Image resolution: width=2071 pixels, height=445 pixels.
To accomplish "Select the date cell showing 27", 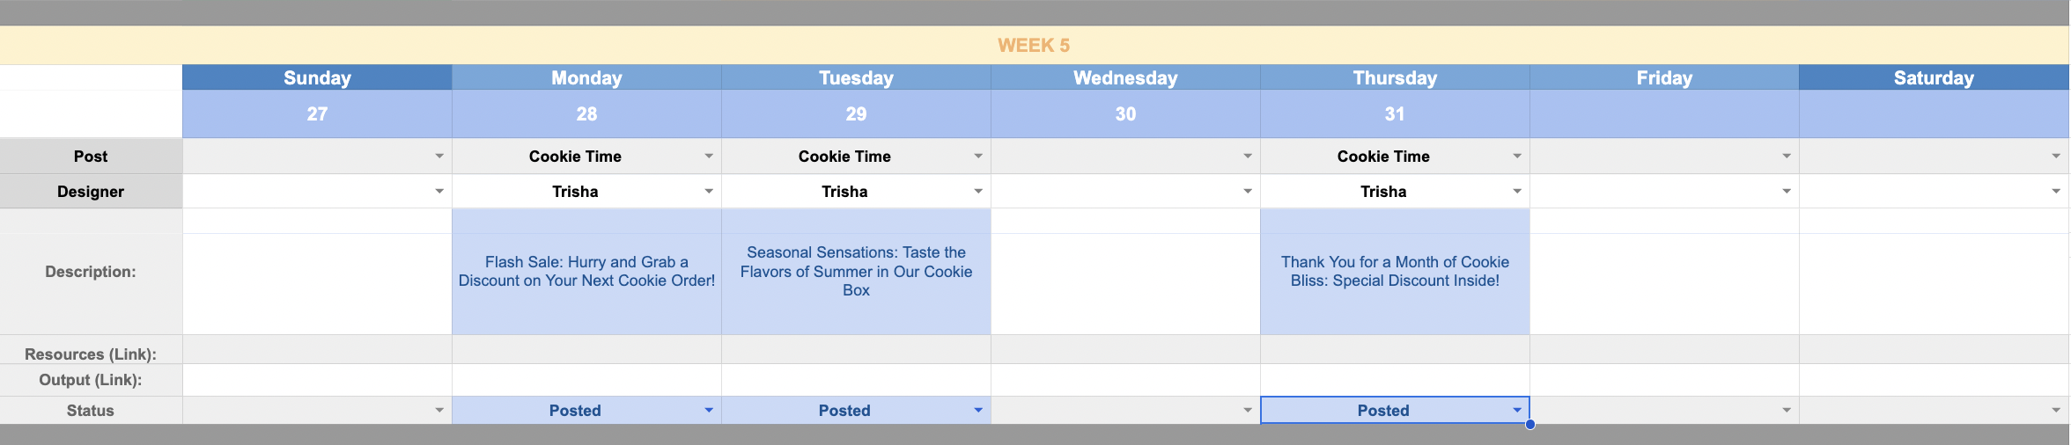I will (317, 114).
